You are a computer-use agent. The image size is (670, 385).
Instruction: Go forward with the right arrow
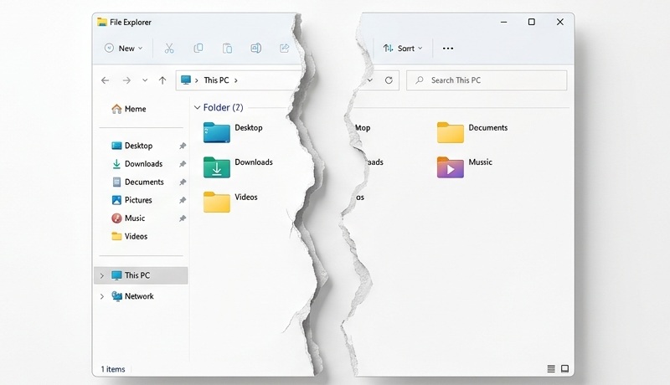click(126, 80)
